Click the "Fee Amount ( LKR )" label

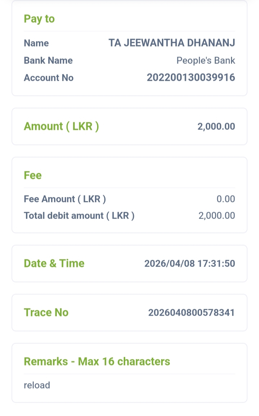[65, 199]
